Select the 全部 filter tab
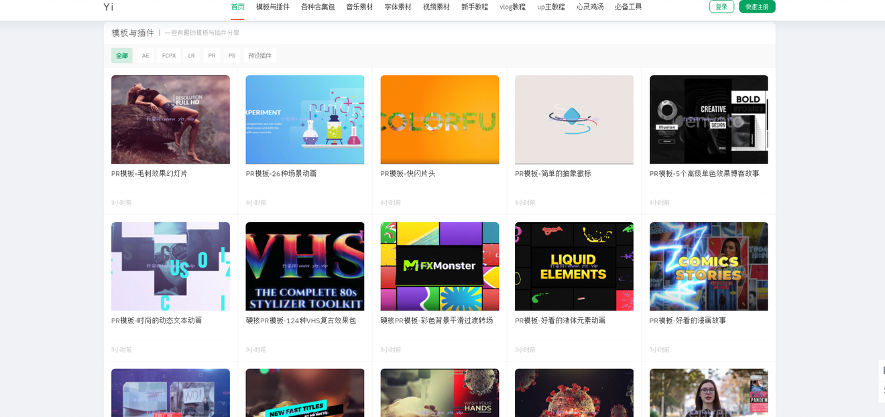The height and width of the screenshot is (417, 885). point(122,56)
